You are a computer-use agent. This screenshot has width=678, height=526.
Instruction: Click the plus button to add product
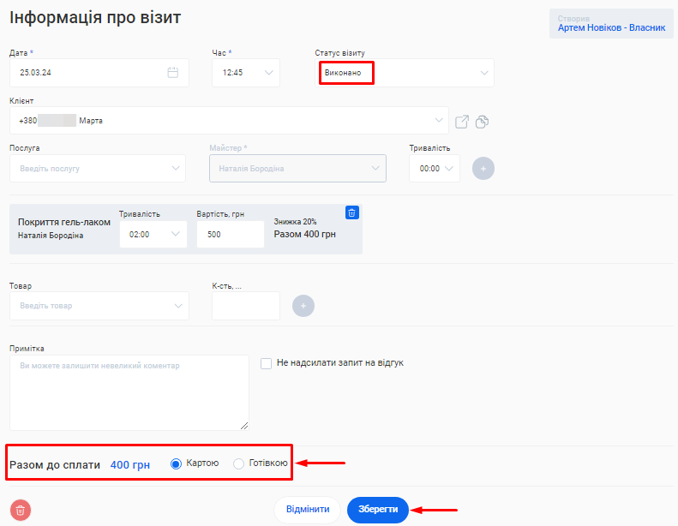pos(303,306)
